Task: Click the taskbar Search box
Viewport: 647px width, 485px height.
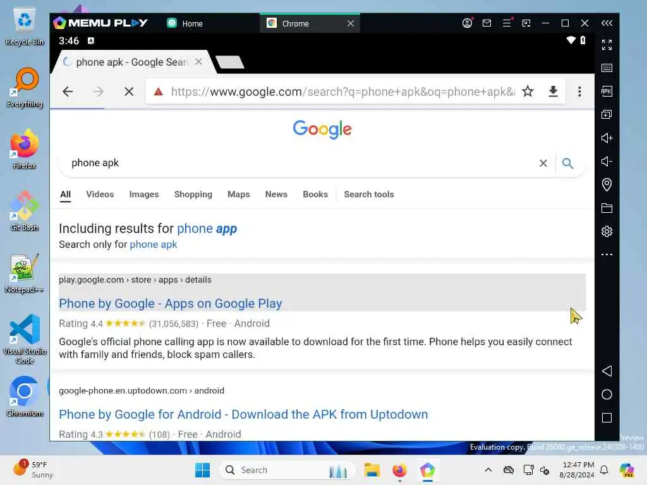Action: [287, 470]
